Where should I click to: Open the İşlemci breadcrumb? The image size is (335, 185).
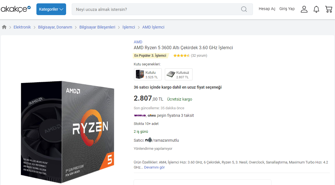(129, 27)
